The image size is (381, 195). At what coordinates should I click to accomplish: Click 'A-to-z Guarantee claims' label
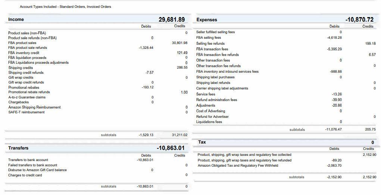point(27,97)
